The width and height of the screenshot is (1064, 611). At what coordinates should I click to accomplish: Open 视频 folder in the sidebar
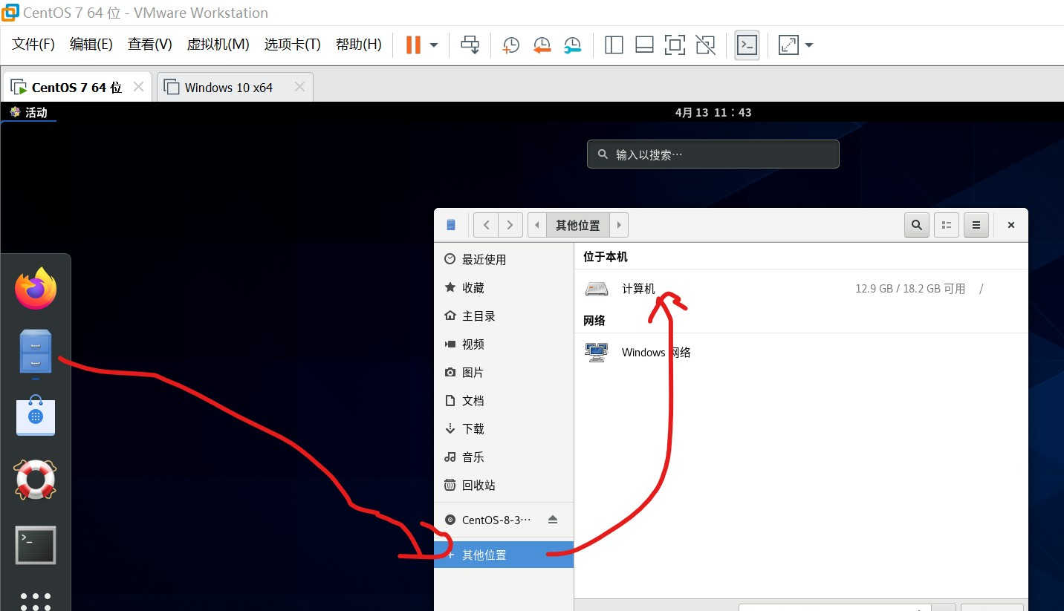point(504,344)
